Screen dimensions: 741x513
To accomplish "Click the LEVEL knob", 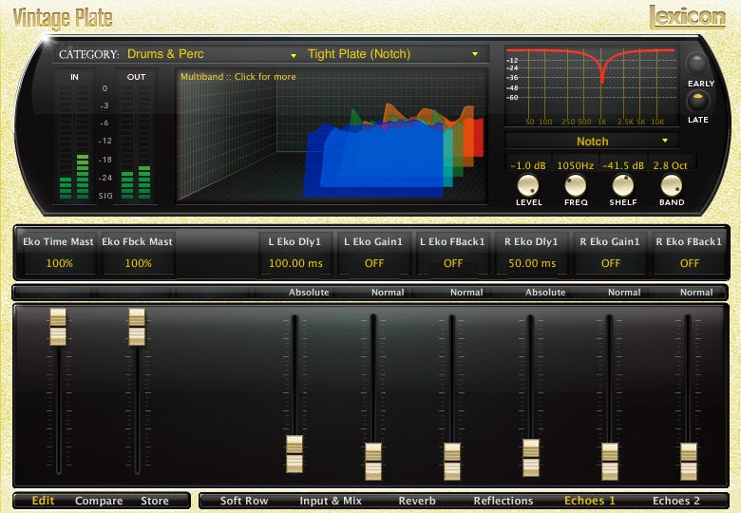I will (528, 185).
